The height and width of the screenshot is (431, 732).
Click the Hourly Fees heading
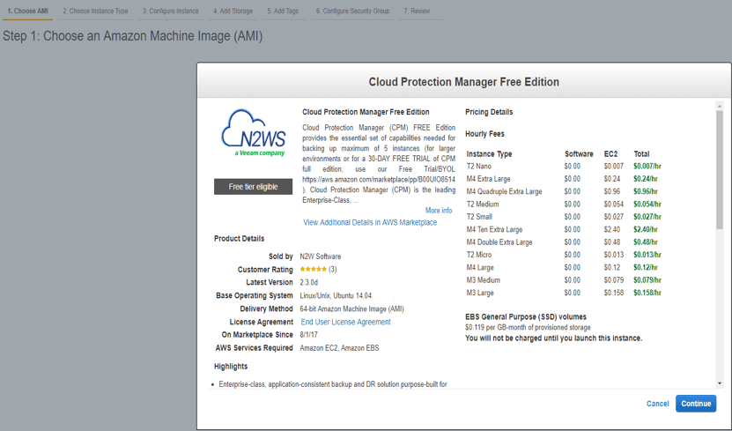pos(484,134)
